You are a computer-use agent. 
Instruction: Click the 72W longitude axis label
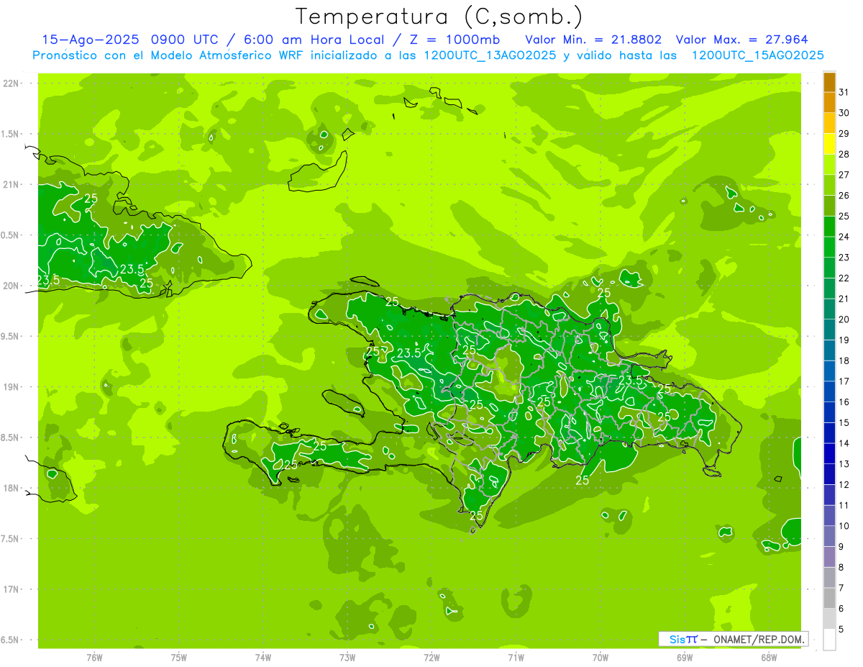coord(431,658)
